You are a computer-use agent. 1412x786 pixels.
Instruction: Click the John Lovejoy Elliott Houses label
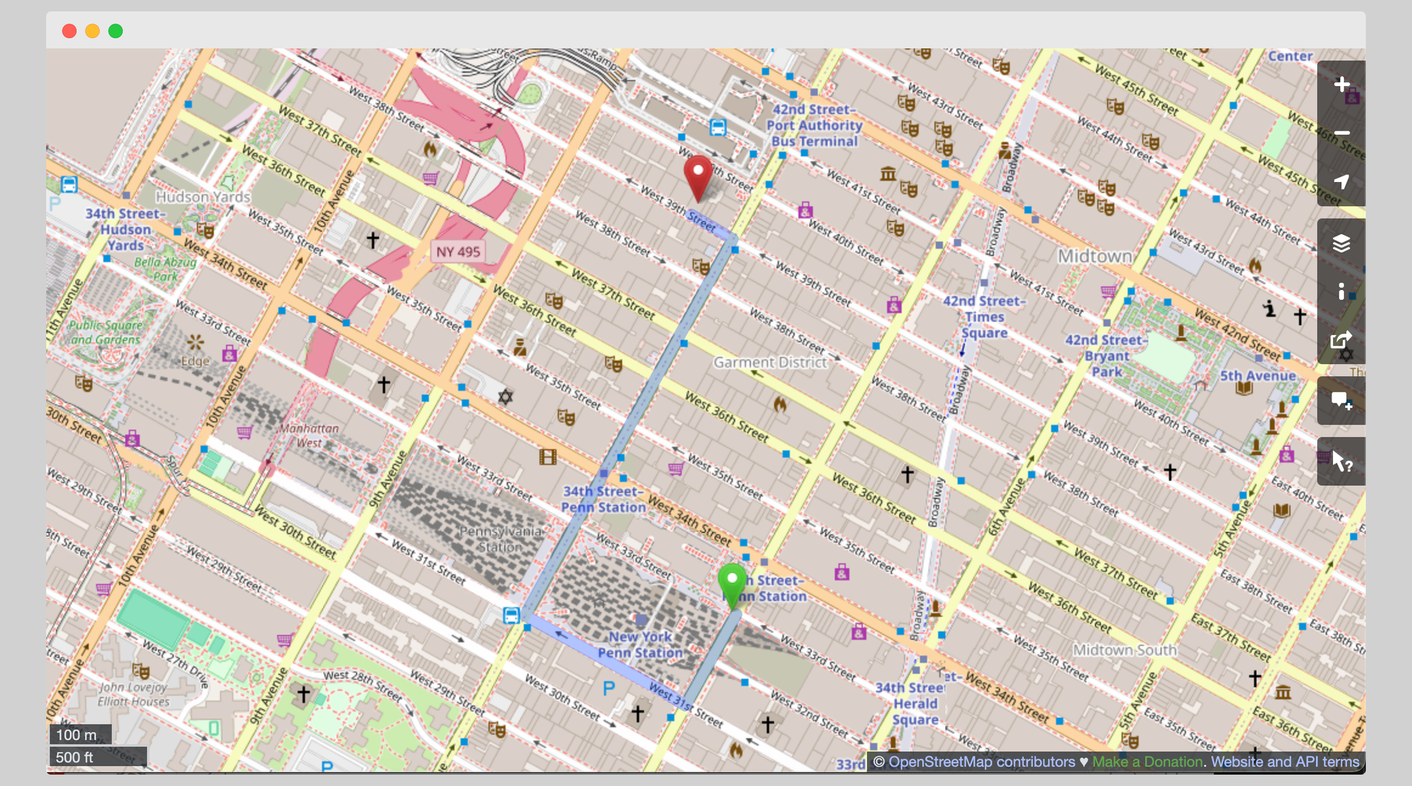[x=133, y=694]
